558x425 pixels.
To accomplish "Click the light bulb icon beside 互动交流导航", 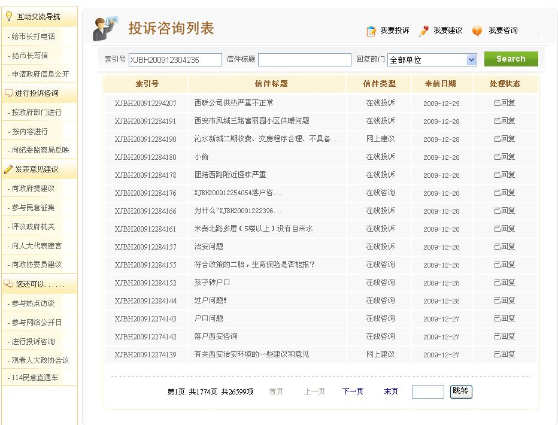I will click(9, 16).
